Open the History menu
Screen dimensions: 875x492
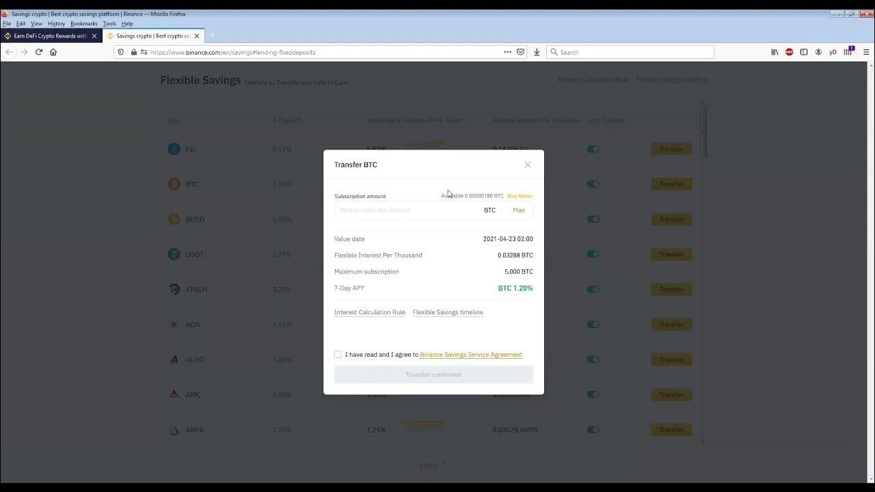click(57, 24)
